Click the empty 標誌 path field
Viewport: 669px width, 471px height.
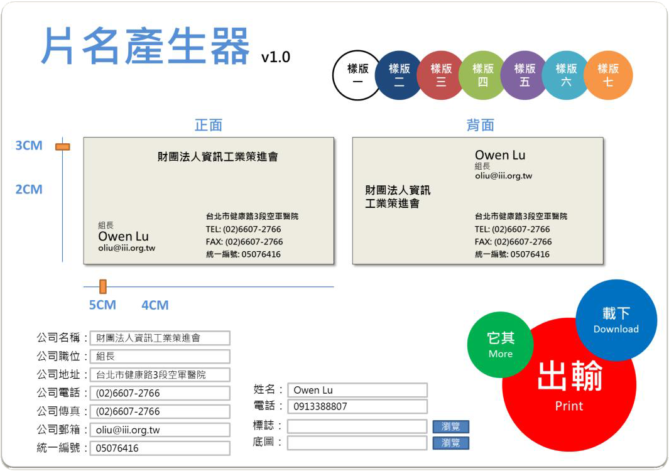click(357, 426)
